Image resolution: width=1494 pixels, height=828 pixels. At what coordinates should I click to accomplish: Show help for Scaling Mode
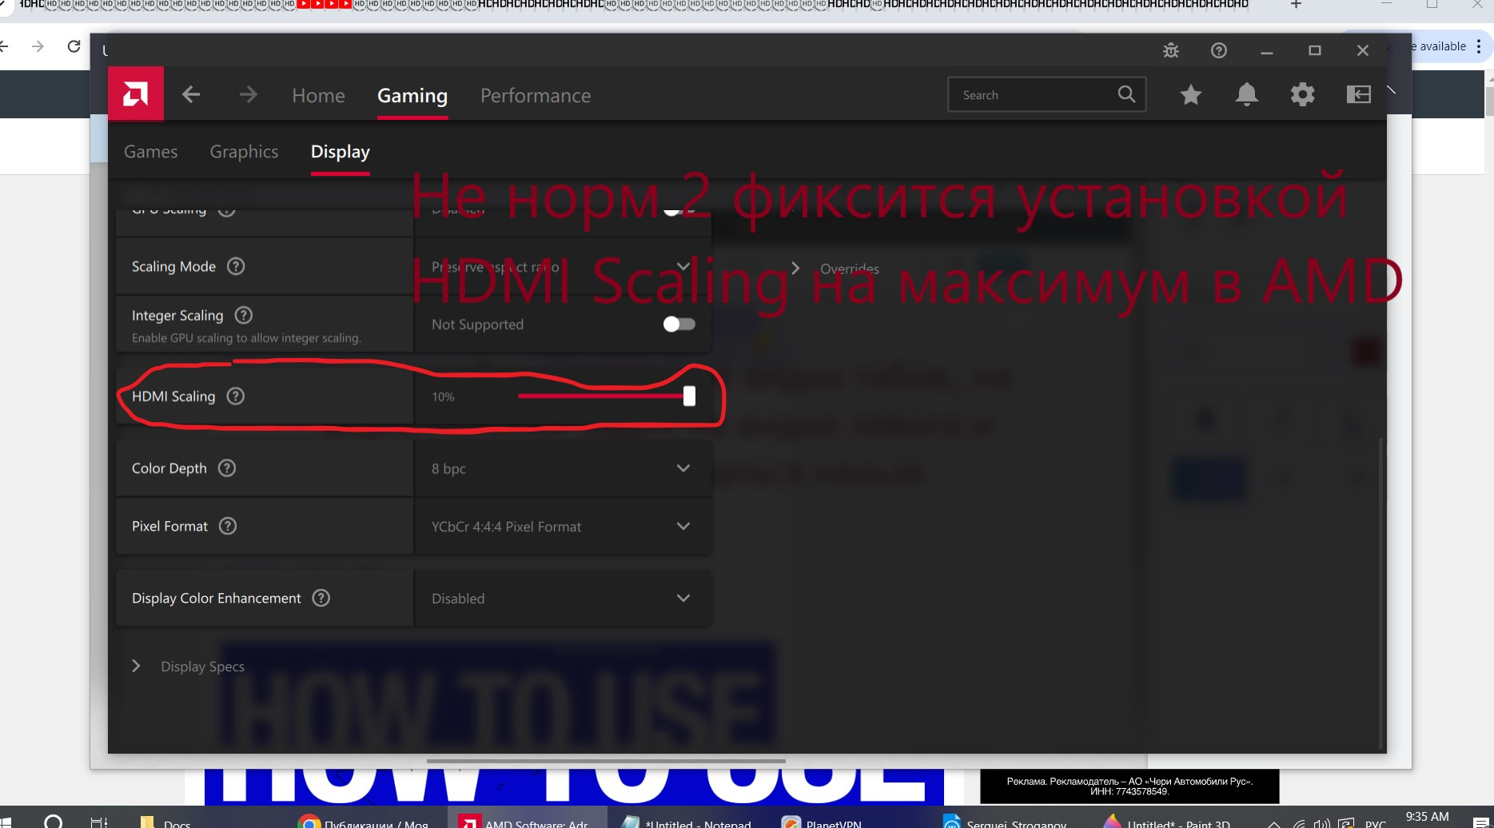(x=236, y=266)
